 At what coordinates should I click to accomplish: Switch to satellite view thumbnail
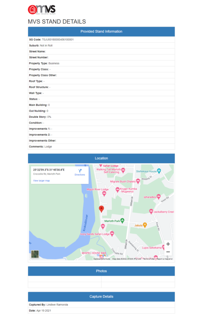point(35,254)
